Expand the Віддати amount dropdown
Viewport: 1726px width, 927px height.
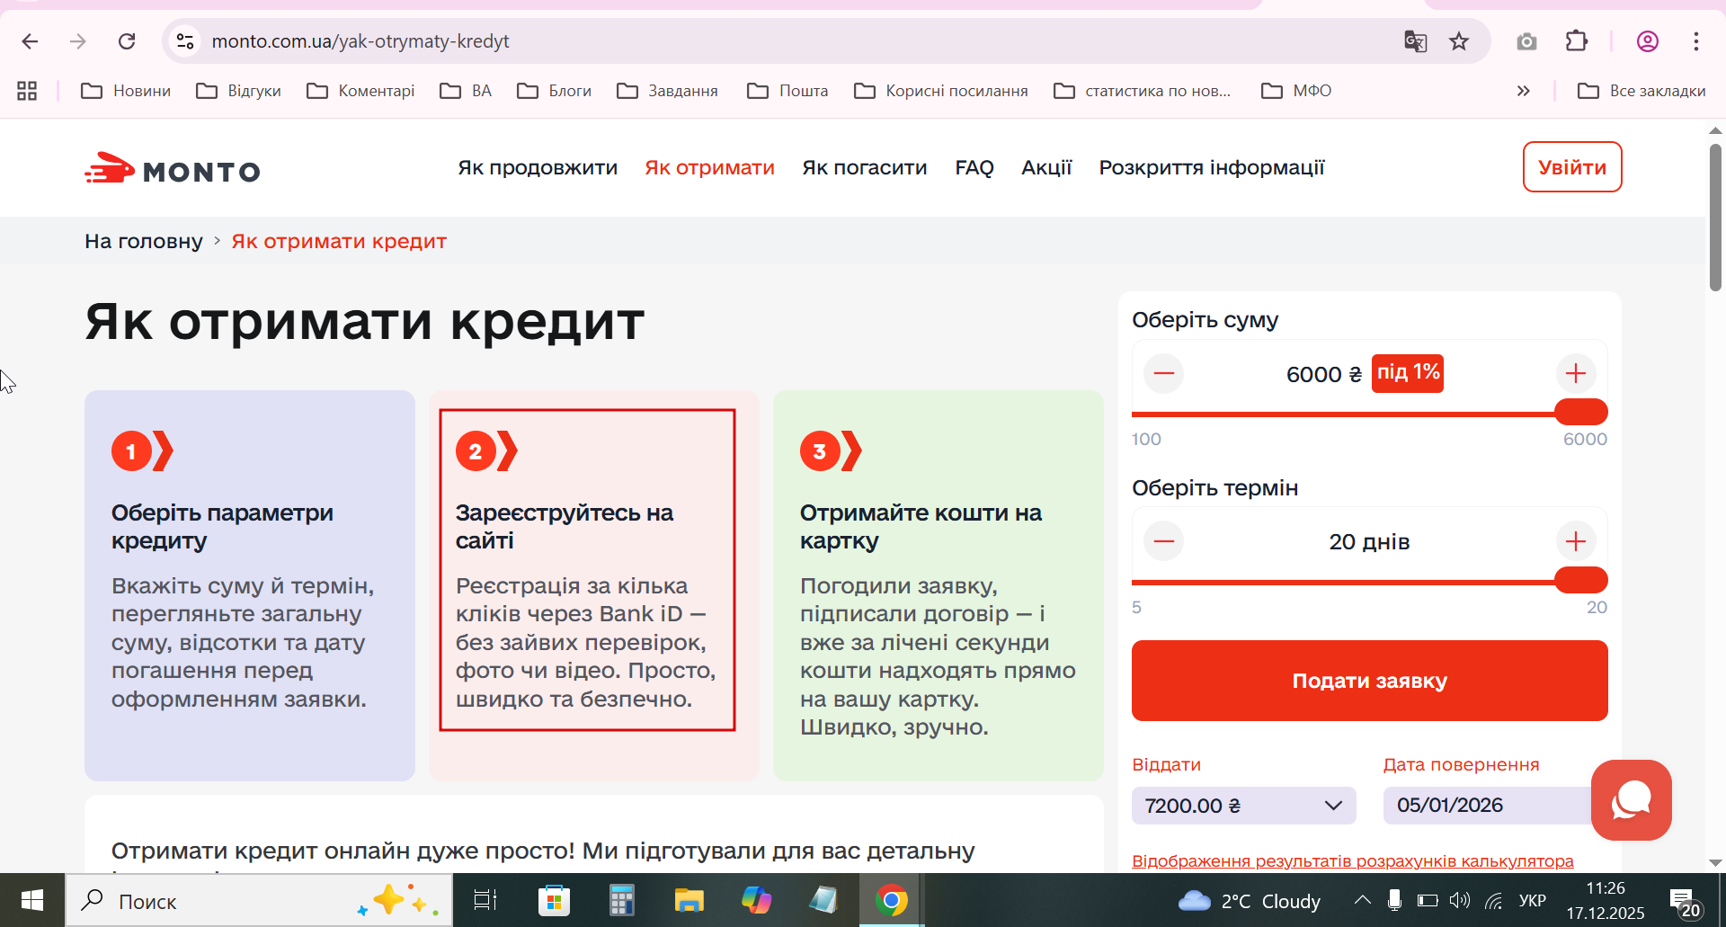(1243, 806)
